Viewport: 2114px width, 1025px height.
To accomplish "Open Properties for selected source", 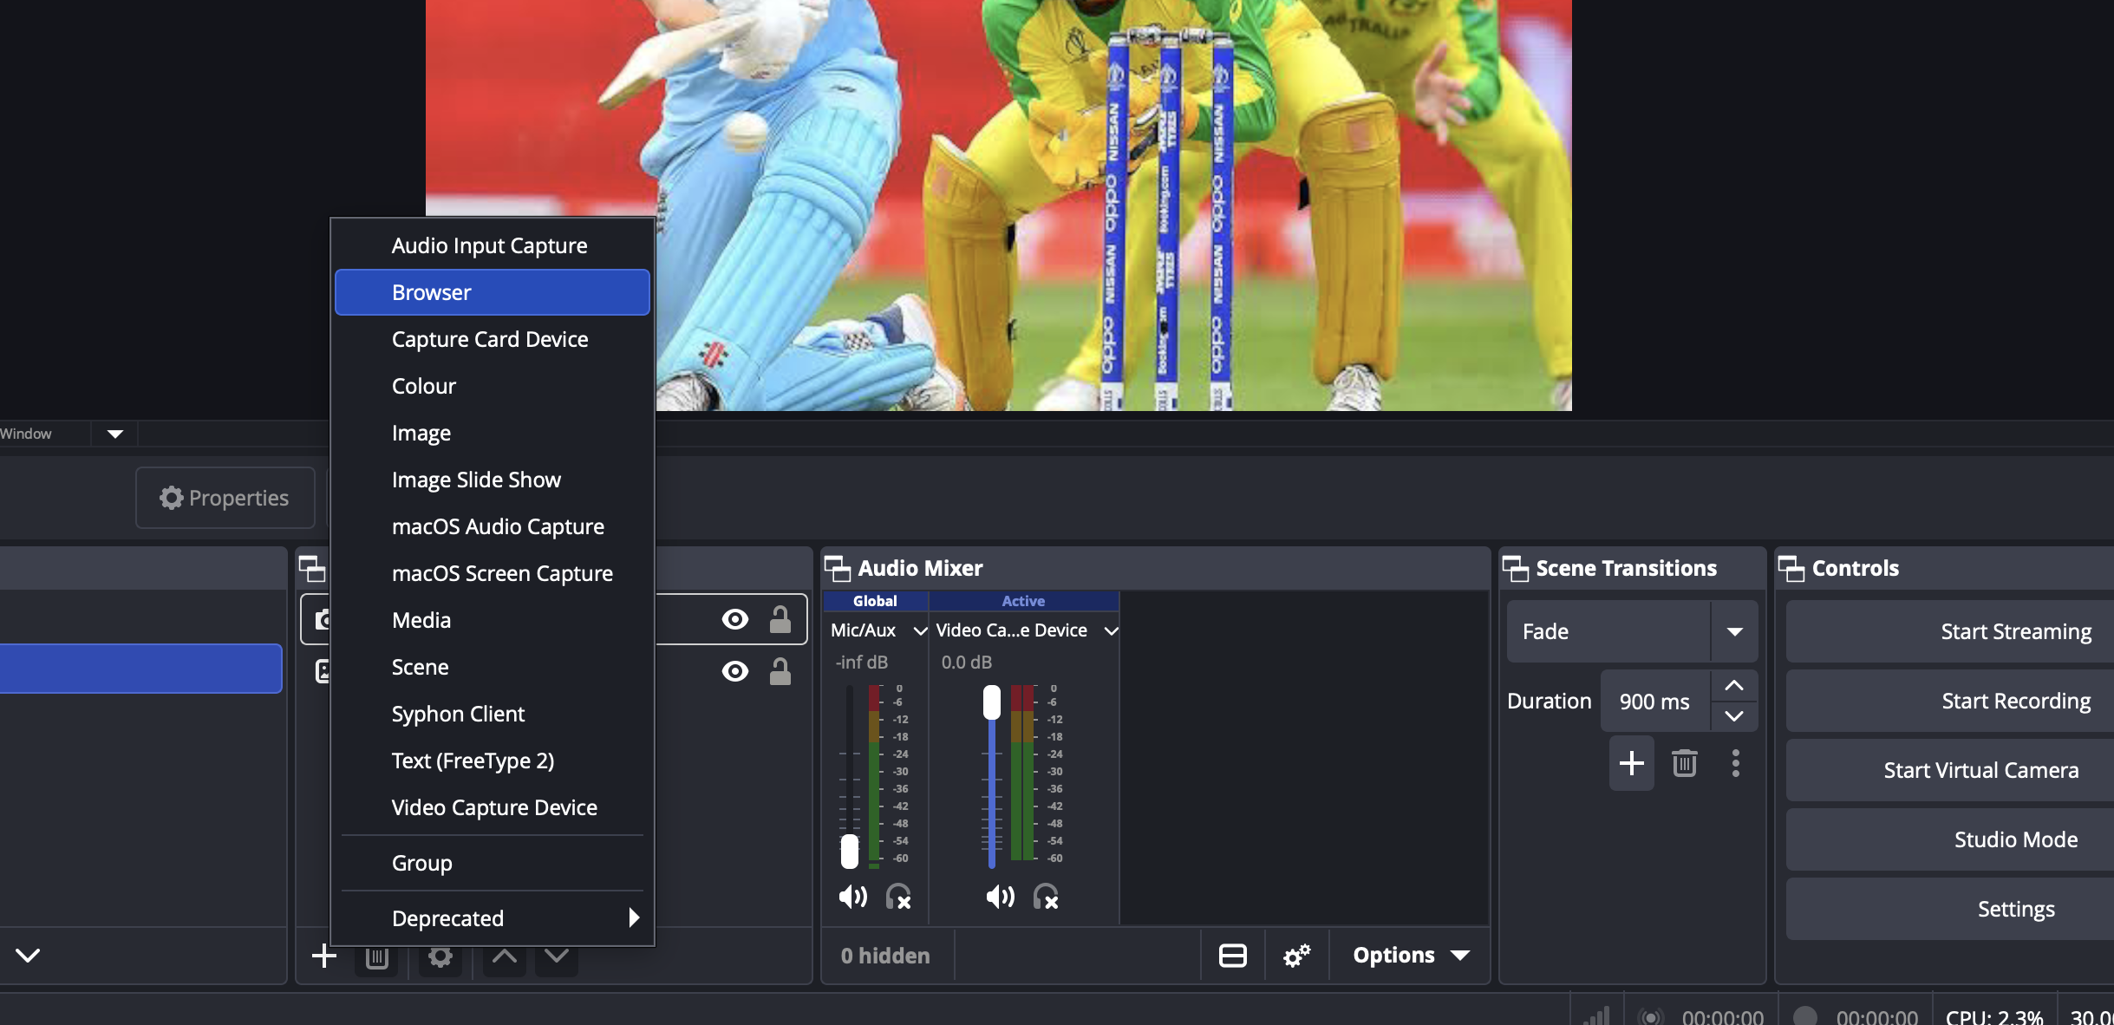I will 225,498.
